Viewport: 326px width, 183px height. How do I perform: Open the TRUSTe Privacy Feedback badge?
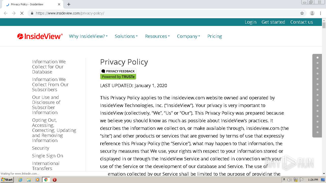click(118, 74)
